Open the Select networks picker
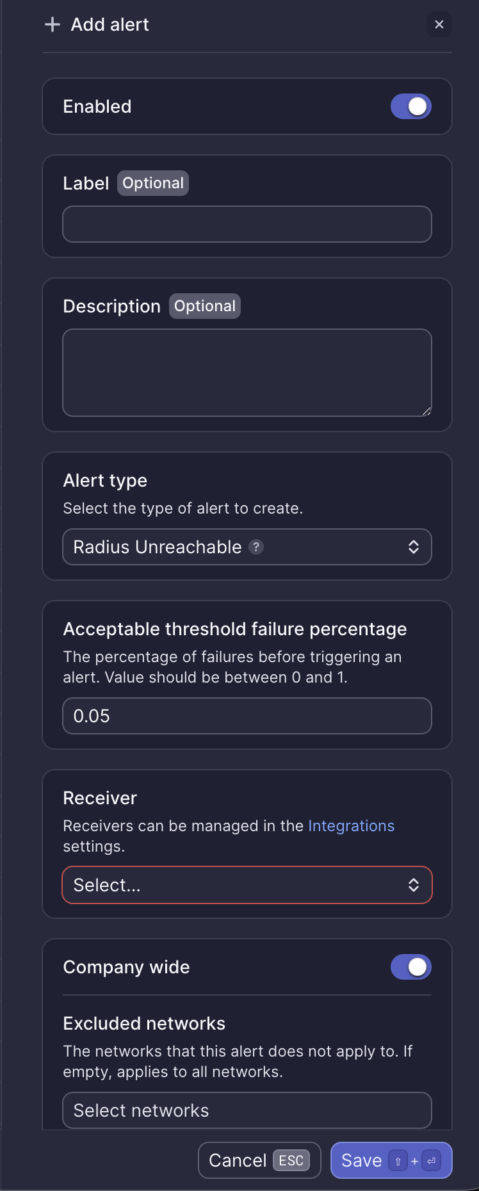 [x=247, y=1110]
